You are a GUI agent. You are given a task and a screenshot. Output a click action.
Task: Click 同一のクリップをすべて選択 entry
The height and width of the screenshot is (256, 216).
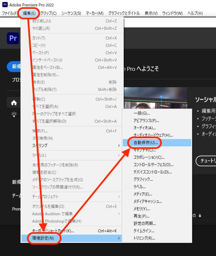[72, 114]
